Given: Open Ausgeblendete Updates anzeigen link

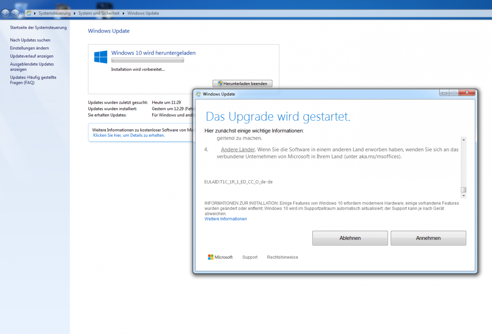Looking at the screenshot, I should [32, 67].
